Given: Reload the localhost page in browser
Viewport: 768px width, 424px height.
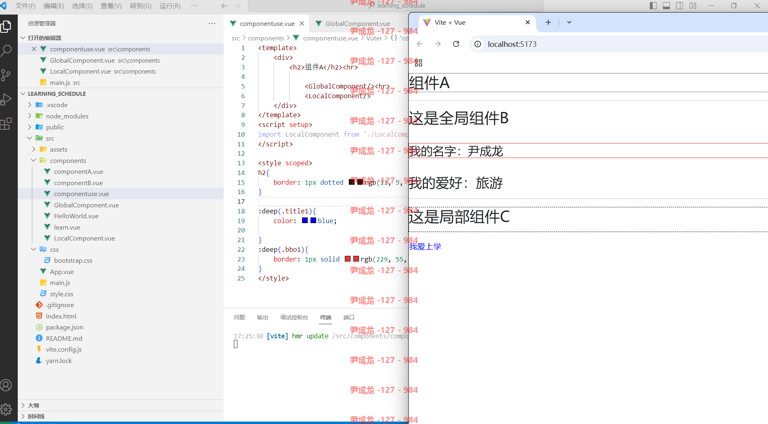Looking at the screenshot, I should point(456,44).
